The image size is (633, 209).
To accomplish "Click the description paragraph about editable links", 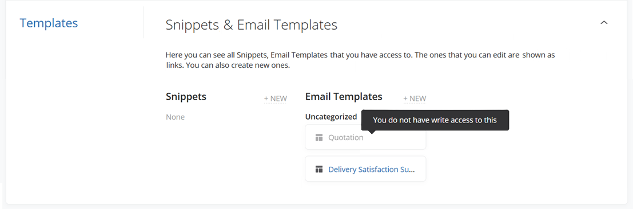I will tap(360, 60).
